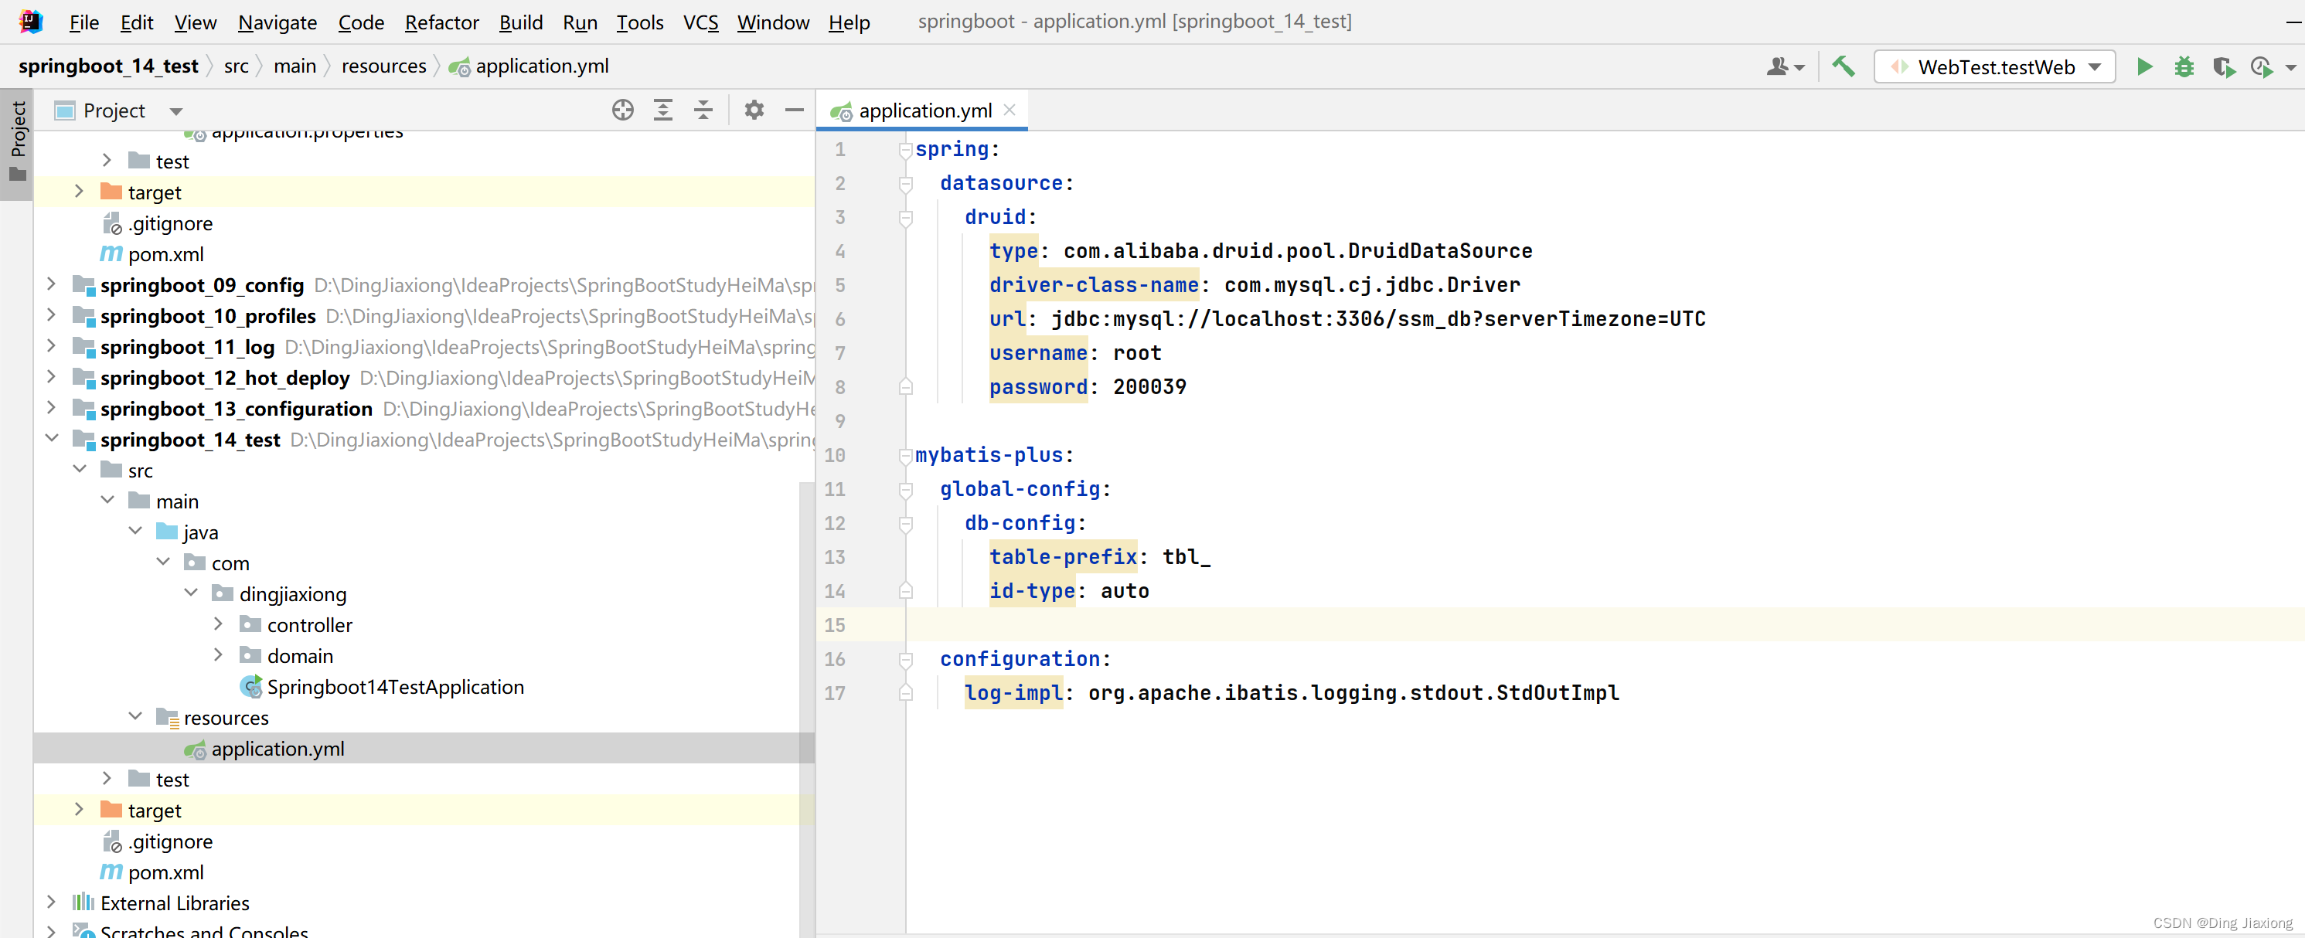Open Project panel settings gear
The image size is (2305, 938).
[x=754, y=110]
